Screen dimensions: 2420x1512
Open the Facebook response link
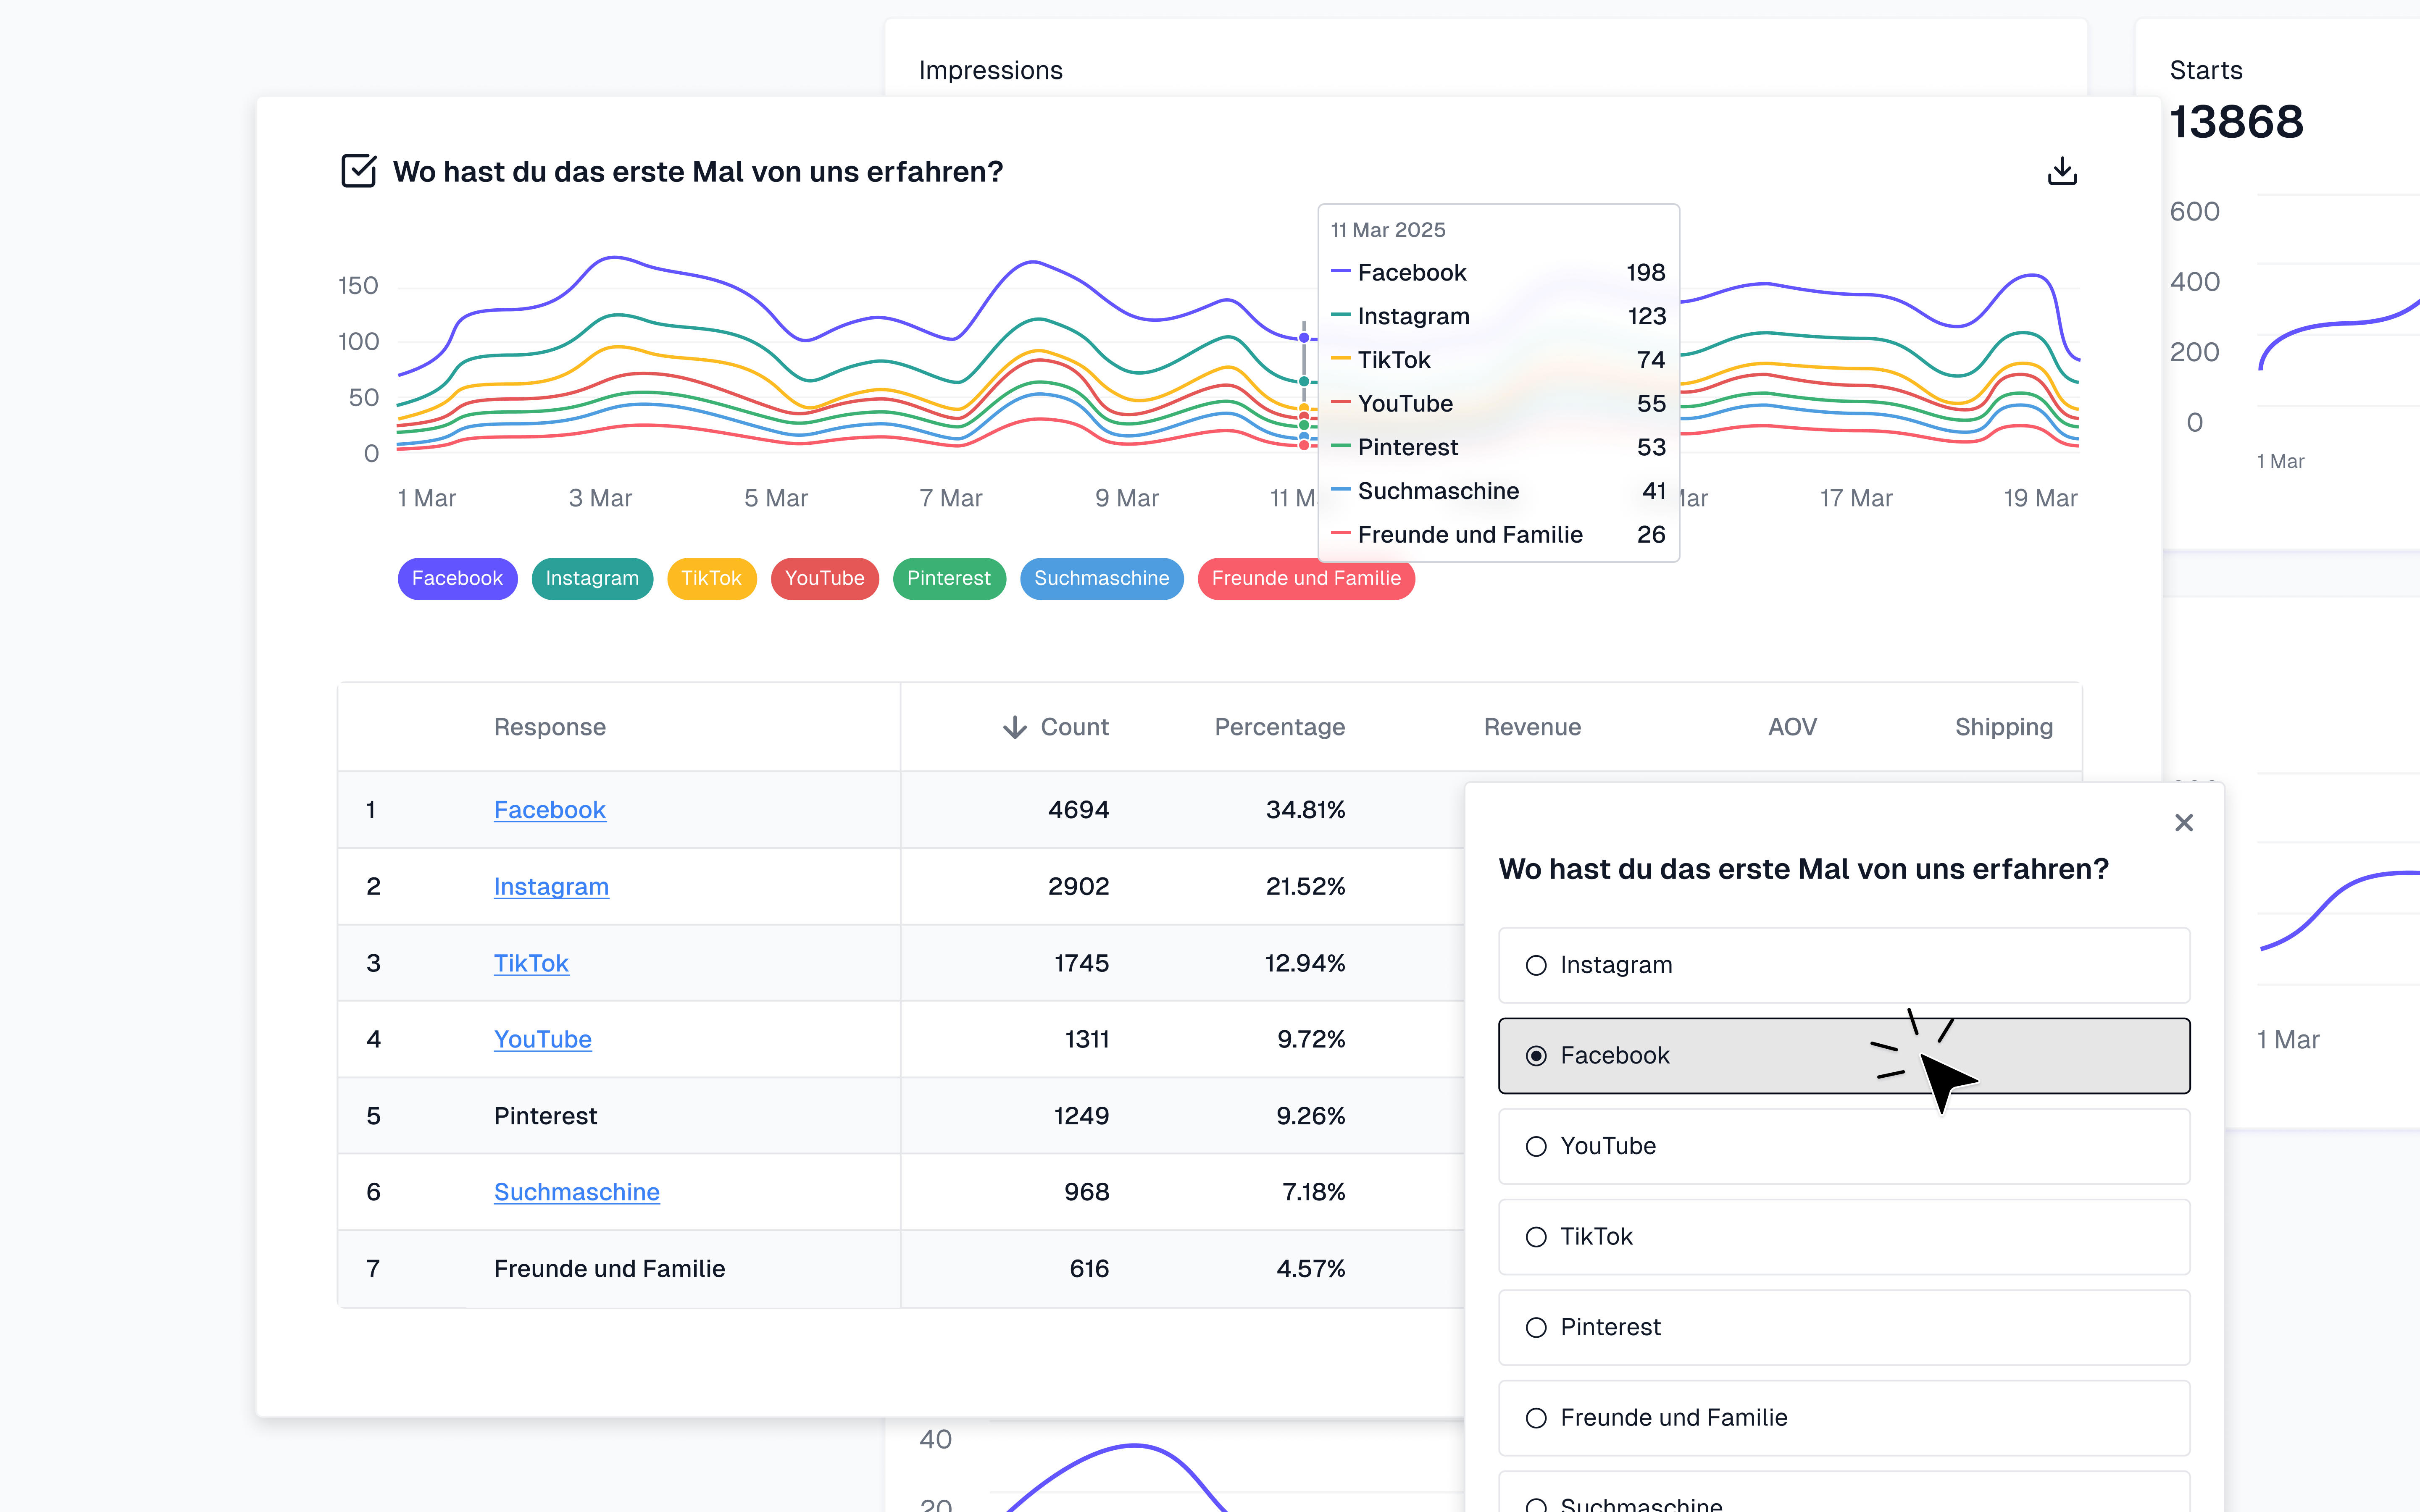click(549, 810)
